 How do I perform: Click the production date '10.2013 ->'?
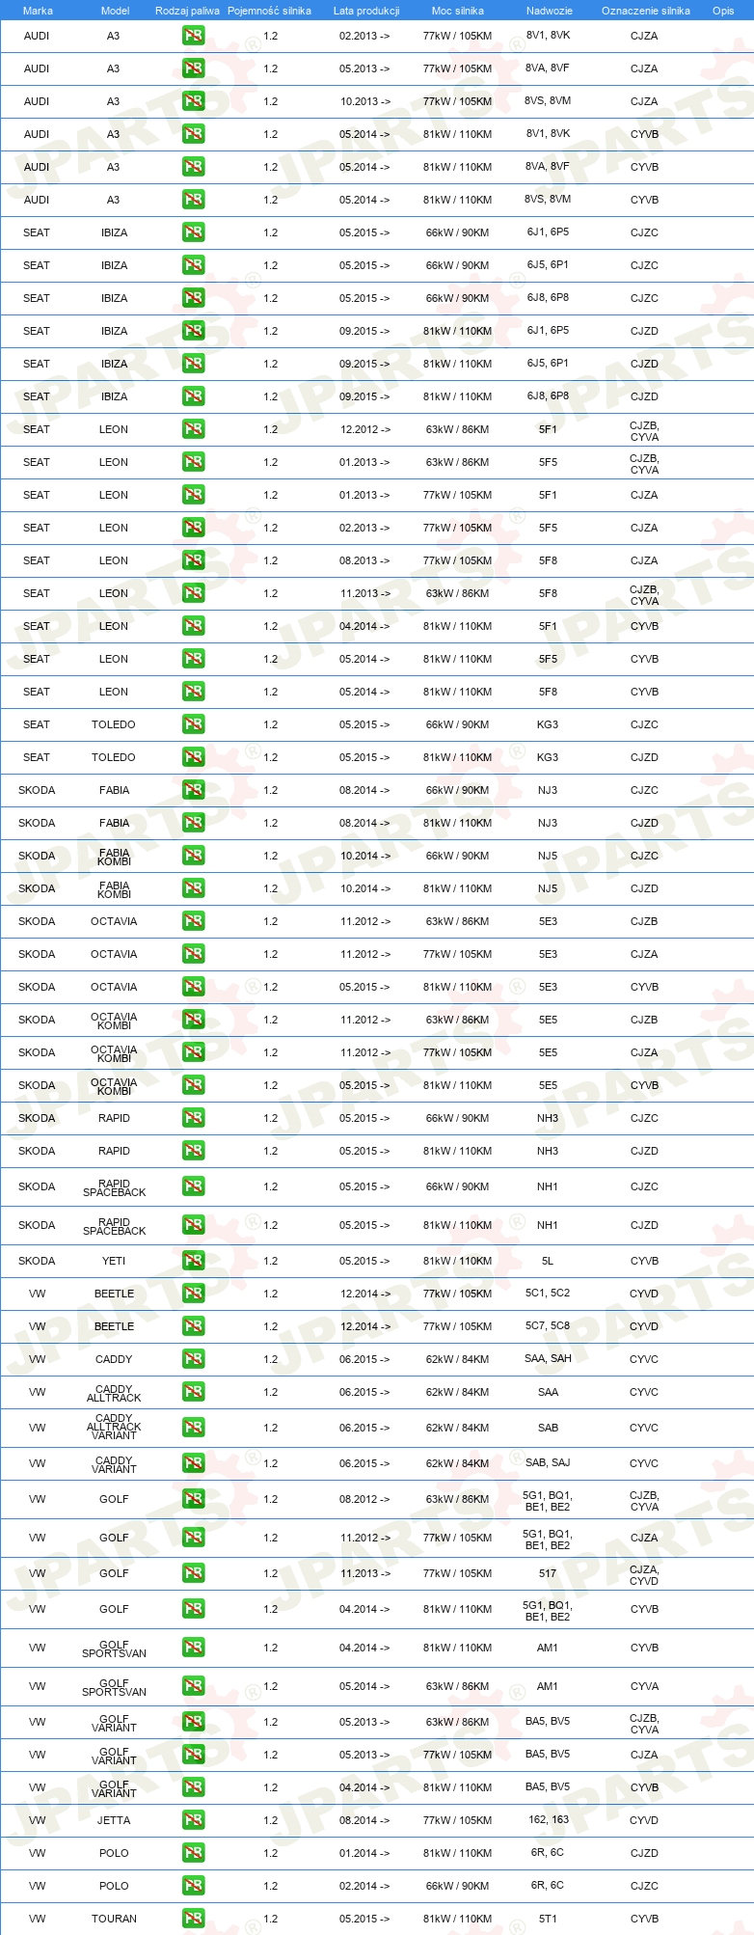pyautogui.click(x=365, y=101)
